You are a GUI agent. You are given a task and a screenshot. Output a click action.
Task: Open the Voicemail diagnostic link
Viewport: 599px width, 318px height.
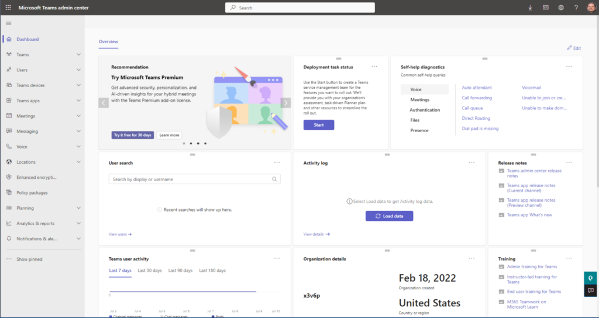click(x=531, y=88)
